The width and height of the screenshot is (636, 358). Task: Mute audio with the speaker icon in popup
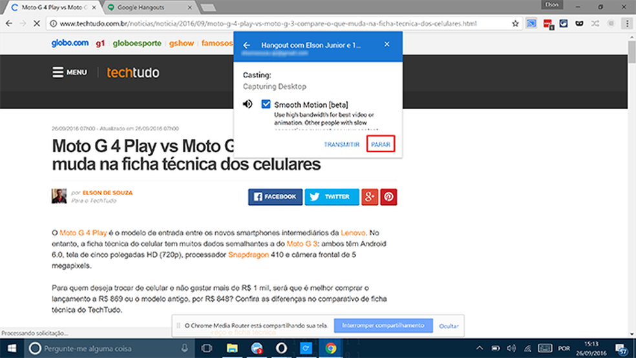[248, 104]
